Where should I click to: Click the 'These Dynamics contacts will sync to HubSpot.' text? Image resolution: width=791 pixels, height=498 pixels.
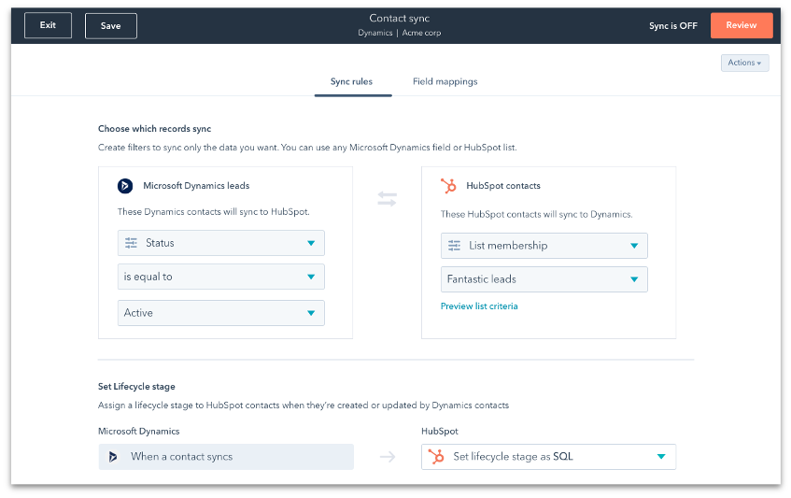click(x=213, y=212)
